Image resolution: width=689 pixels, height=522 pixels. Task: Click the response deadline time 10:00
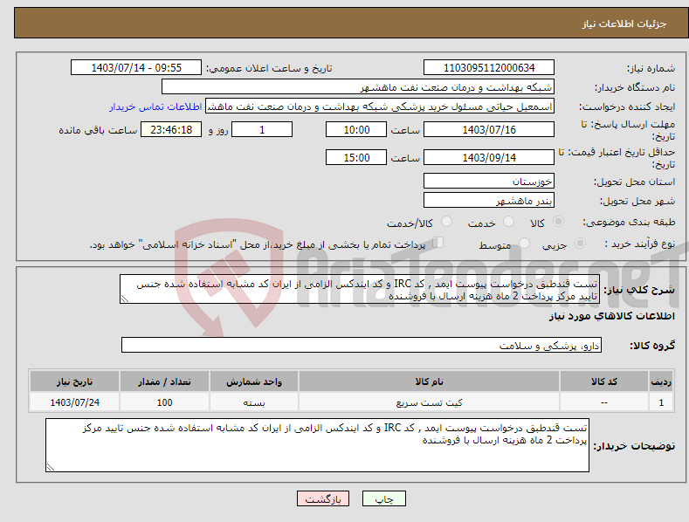[x=356, y=129]
